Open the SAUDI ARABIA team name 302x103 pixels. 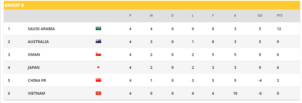[41, 29]
